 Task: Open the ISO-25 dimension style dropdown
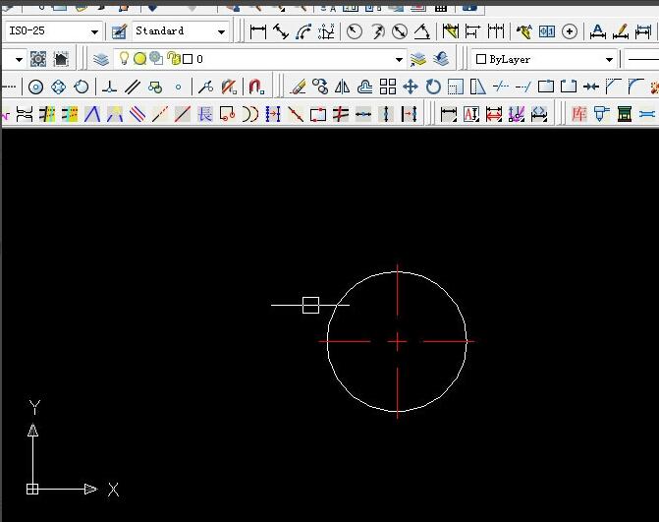tap(94, 31)
